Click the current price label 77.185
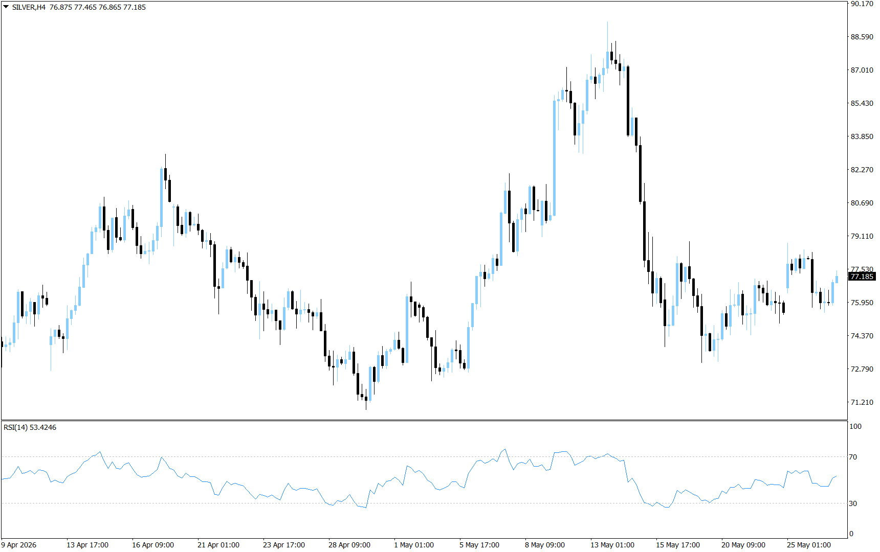The height and width of the screenshot is (552, 880). tap(862, 277)
